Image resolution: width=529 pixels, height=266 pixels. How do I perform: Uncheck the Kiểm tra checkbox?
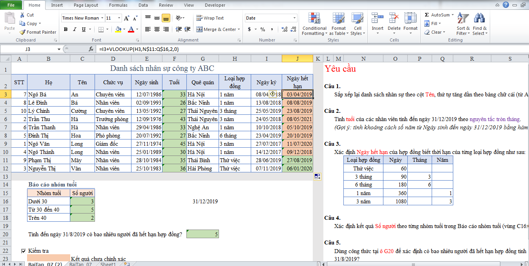pyautogui.click(x=24, y=251)
